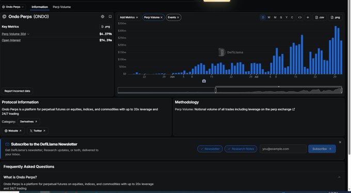
Task: Switch to the Perp Volume tab
Action: pyautogui.click(x=62, y=7)
